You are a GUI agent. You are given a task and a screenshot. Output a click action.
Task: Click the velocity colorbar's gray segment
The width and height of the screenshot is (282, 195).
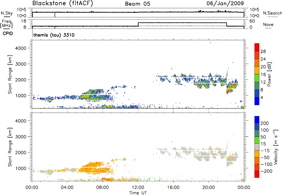tap(257, 147)
